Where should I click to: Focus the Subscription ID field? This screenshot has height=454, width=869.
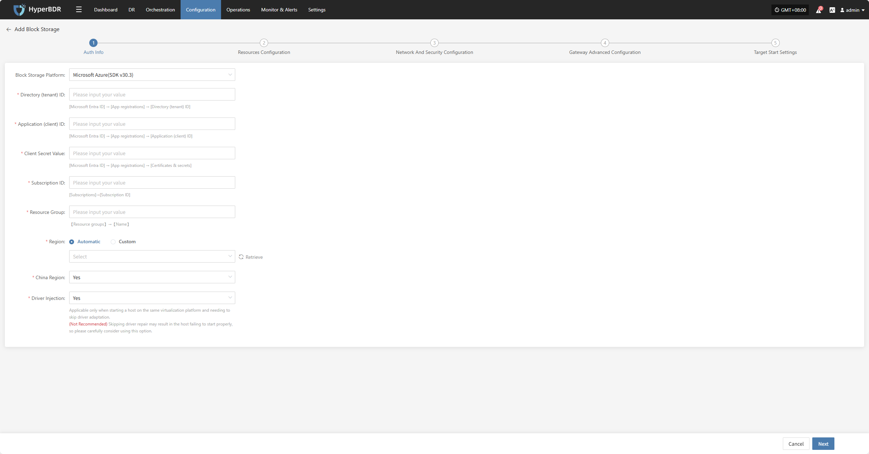152,182
